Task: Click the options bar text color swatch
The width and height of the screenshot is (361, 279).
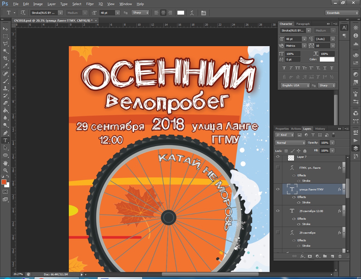Action: click(181, 13)
